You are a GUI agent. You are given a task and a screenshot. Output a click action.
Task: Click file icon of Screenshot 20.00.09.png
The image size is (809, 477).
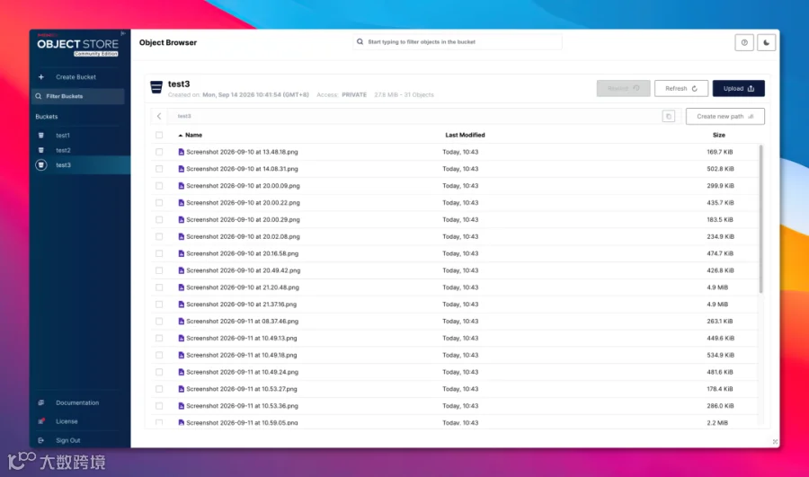point(181,186)
